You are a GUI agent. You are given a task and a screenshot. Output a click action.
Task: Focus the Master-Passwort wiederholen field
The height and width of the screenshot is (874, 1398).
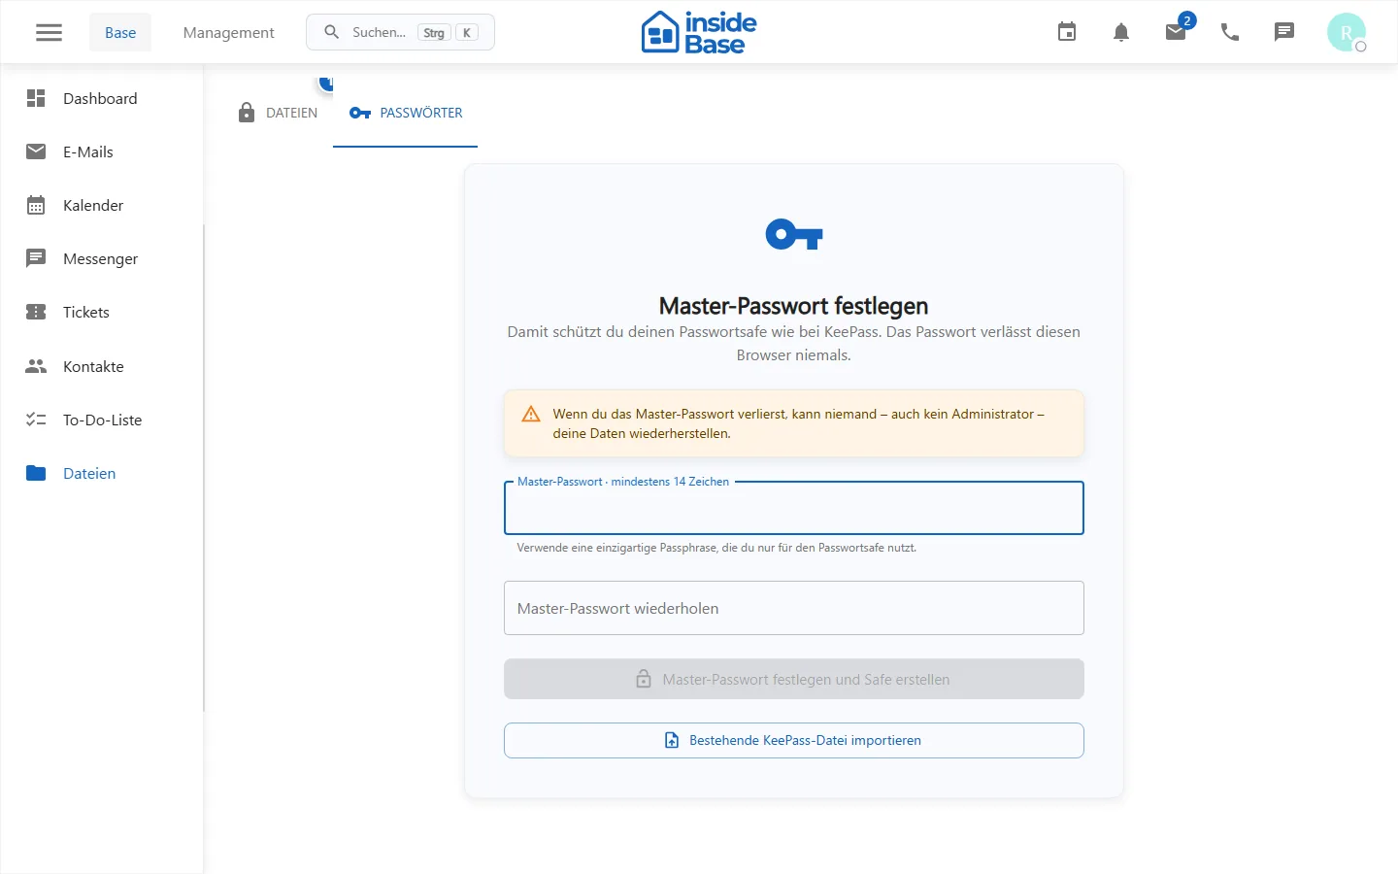point(794,608)
